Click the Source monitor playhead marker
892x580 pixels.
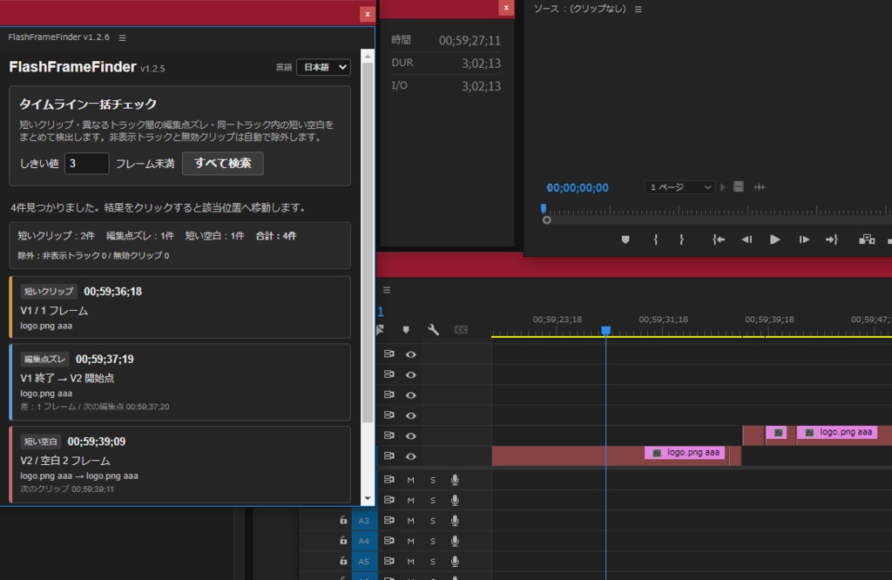coord(544,208)
